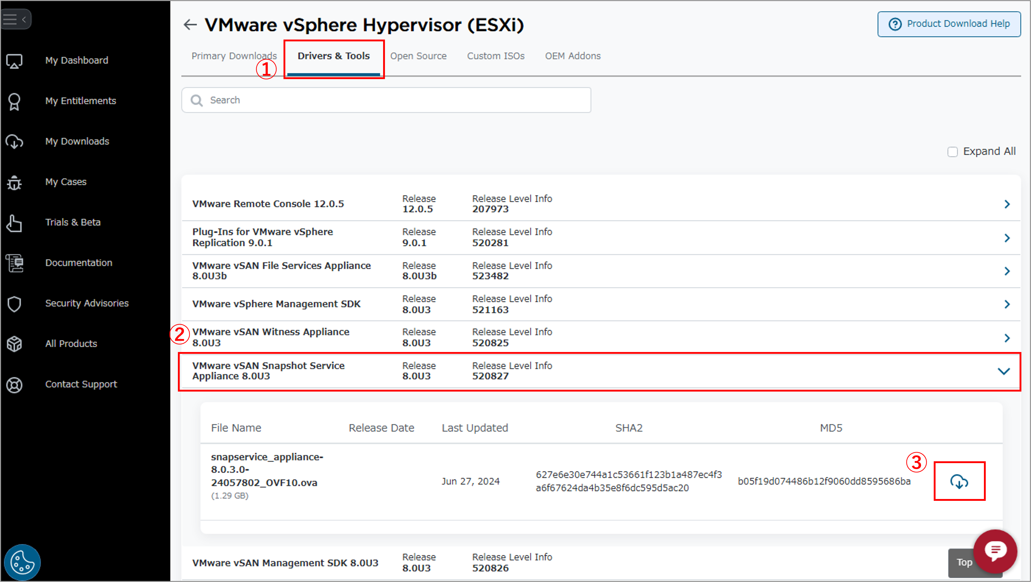Click Release Level Info 207973
1031x582 pixels.
pyautogui.click(x=512, y=204)
